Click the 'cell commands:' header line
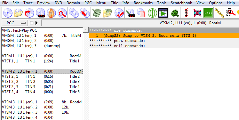Screen dimensions: 239x120 pyautogui.click(x=164, y=46)
